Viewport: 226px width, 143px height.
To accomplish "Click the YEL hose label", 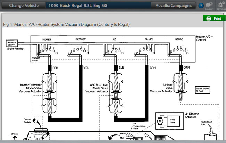I will tap(86, 68).
